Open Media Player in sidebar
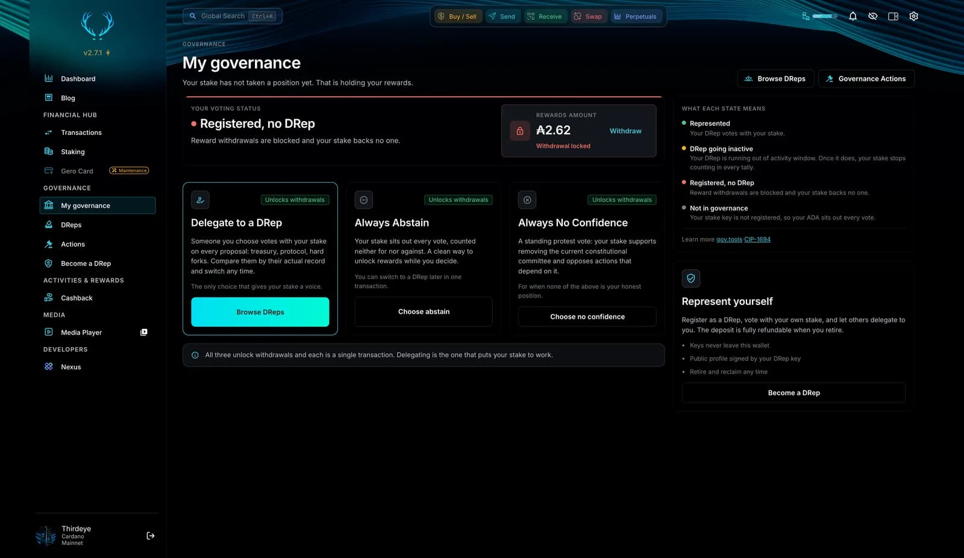964x558 pixels. [98, 333]
